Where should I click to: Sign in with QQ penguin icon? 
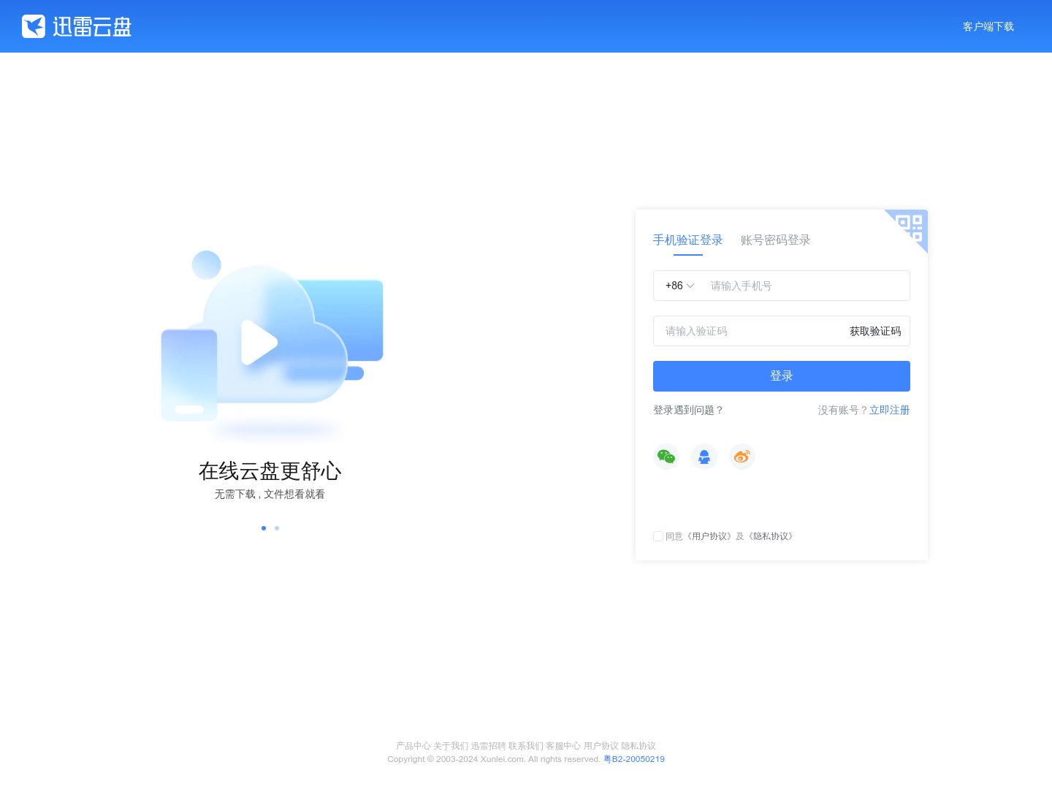[704, 457]
